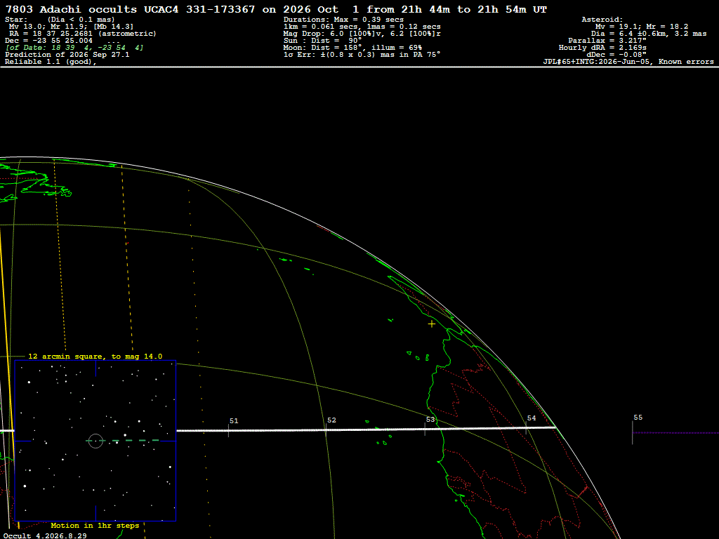Click the 'Durations: Max = 0.39 secs' text
719x539 pixels.
point(343,20)
